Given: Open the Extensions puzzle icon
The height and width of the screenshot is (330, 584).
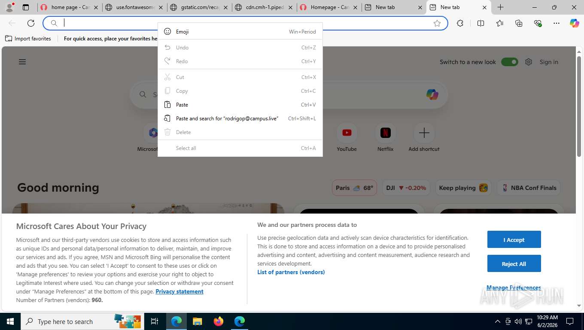Looking at the screenshot, I should pyautogui.click(x=460, y=23).
